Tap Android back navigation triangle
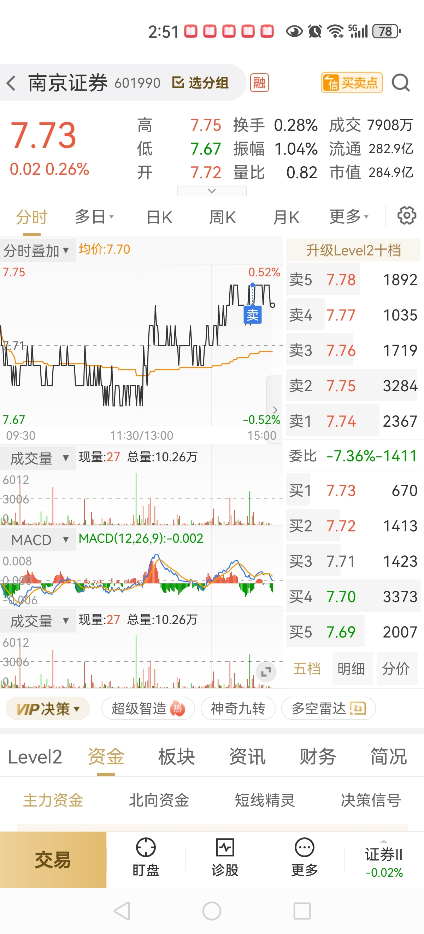424x934 pixels. pyautogui.click(x=122, y=911)
